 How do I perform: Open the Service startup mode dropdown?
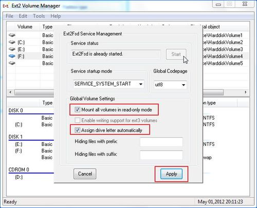coord(109,84)
